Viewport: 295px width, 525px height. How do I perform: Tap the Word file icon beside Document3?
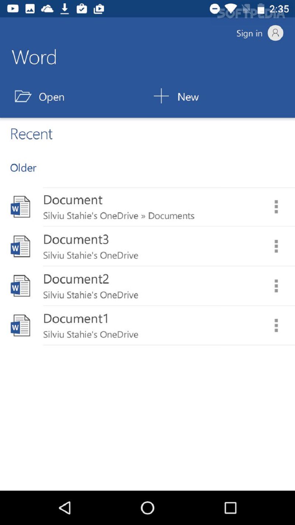coord(20,246)
